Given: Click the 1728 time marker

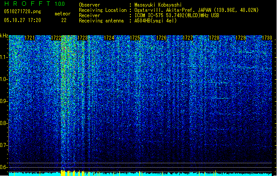Looking at the screenshot, I should click(x=214, y=38).
